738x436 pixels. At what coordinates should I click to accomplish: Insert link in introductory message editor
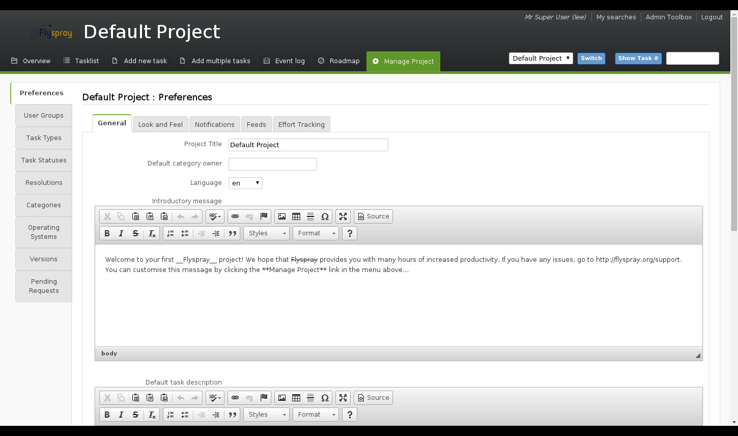tap(235, 216)
